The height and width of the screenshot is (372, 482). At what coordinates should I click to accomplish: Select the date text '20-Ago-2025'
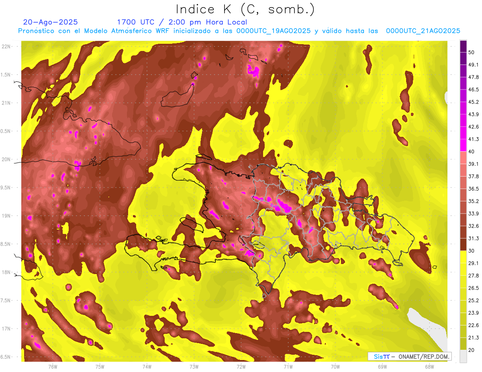point(51,22)
